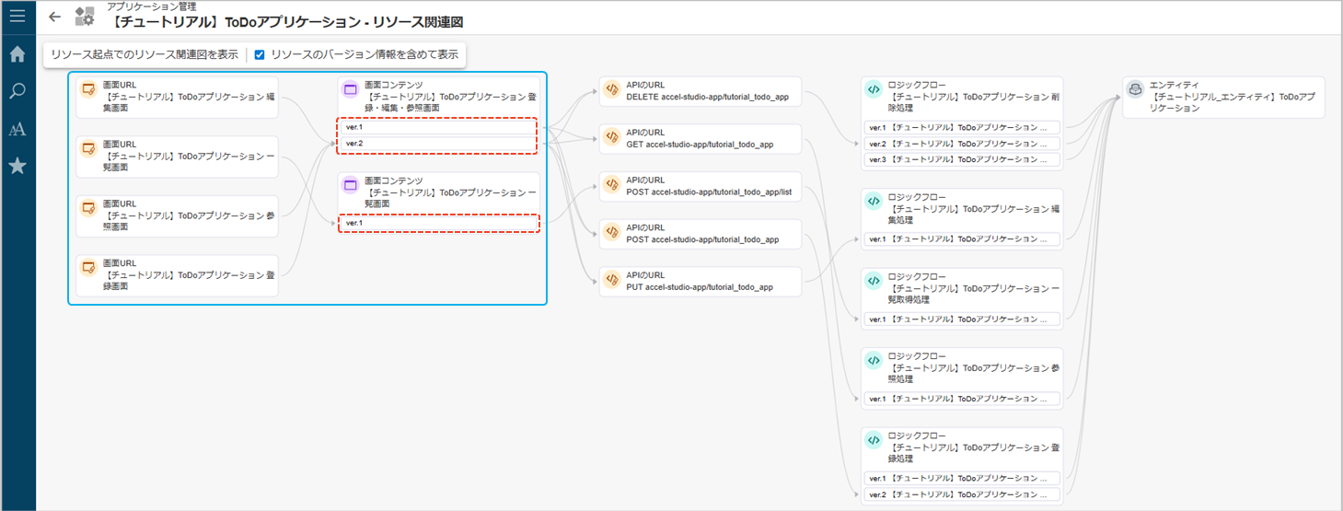Screen dimensions: 1343x511
Task: Select ver.2 of 登録処理 logic flow
Action: (962, 495)
